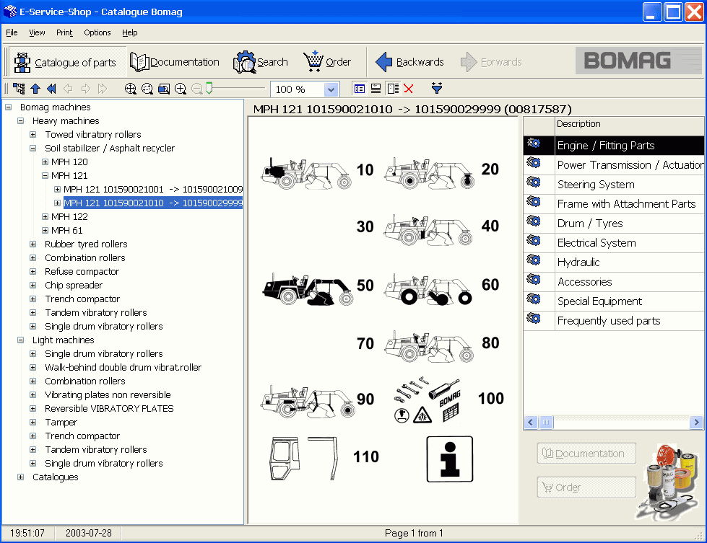Click the zoom-to-selection icon
The image size is (707, 543).
coord(147,89)
